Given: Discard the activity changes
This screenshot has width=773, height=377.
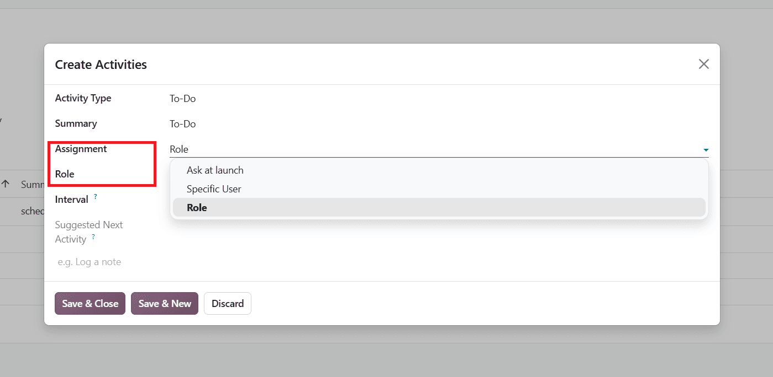Looking at the screenshot, I should click(228, 304).
